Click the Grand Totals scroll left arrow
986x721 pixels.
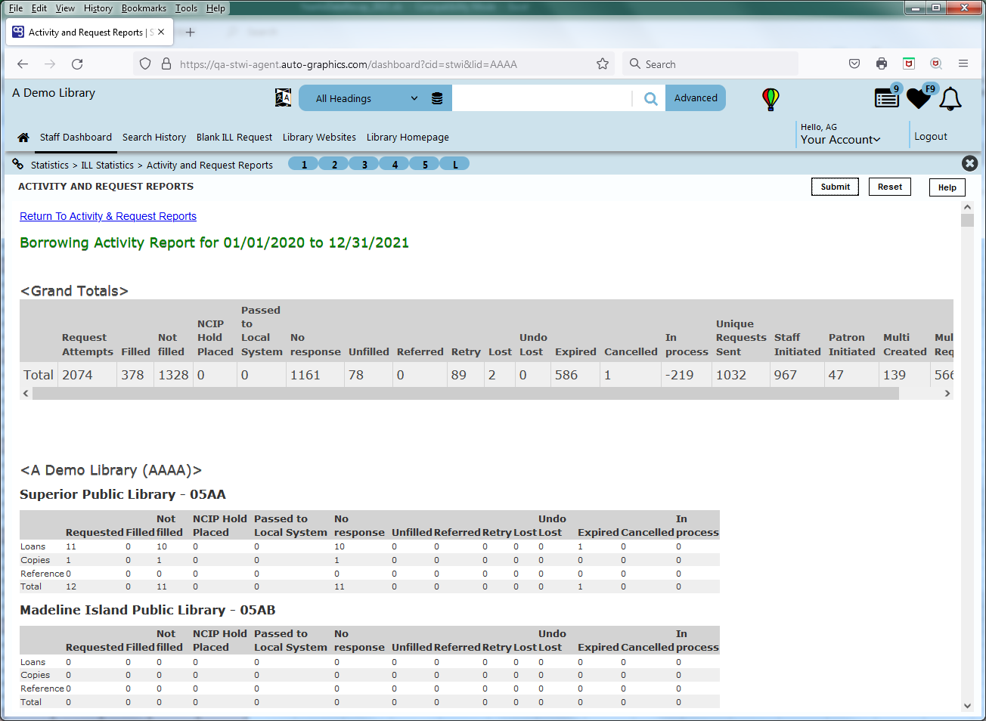26,393
